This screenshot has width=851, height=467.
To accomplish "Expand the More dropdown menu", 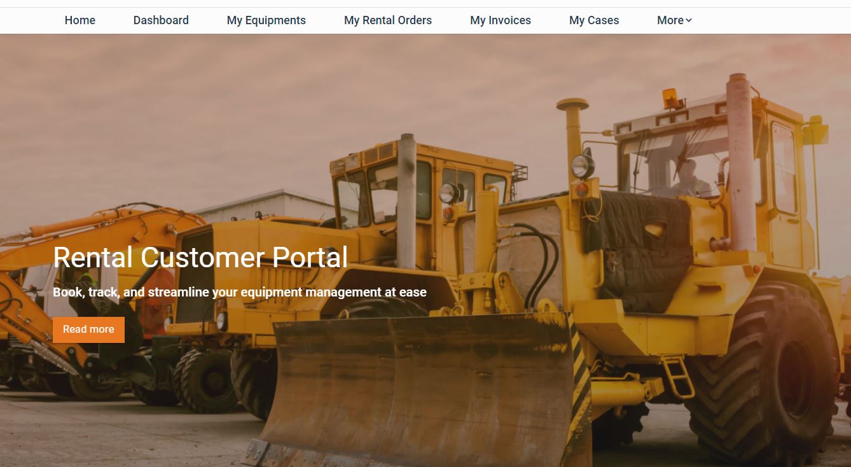I will 674,20.
